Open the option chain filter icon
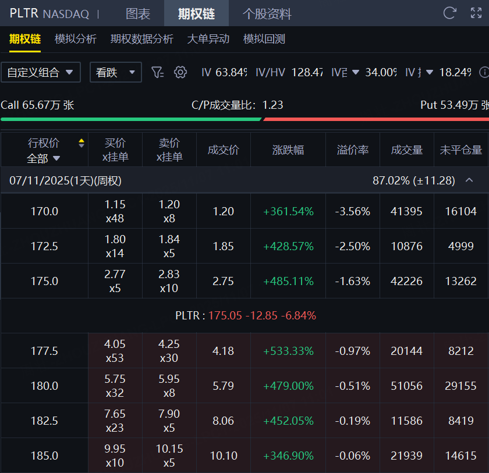The image size is (489, 473). coord(158,72)
